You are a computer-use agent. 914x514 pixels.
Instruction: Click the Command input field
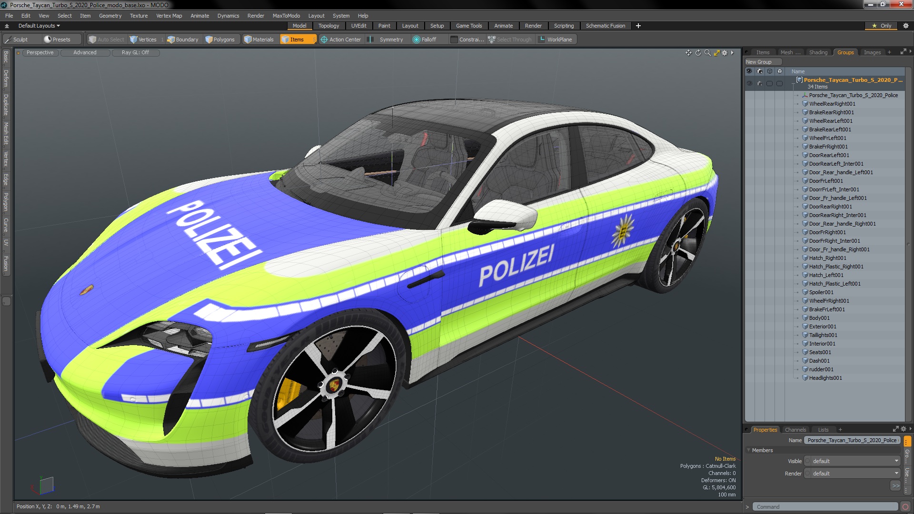825,507
